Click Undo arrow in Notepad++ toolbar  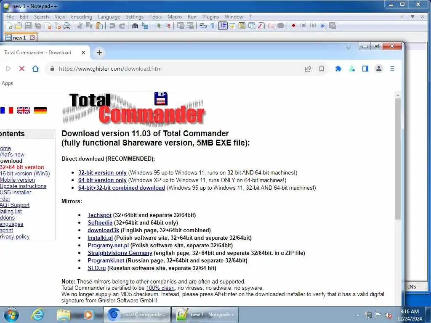[x=112, y=26]
